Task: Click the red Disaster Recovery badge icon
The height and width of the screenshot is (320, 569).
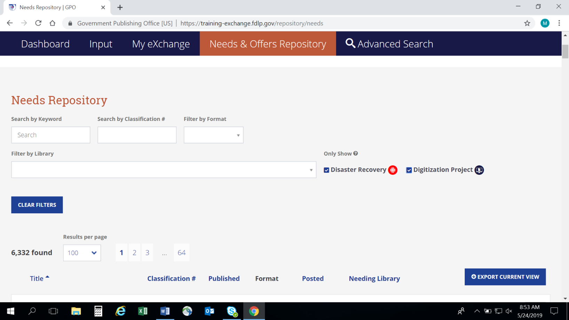Action: pyautogui.click(x=393, y=170)
